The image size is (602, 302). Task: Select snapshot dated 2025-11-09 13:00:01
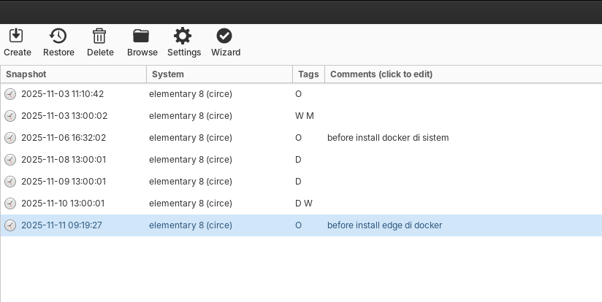pyautogui.click(x=64, y=182)
